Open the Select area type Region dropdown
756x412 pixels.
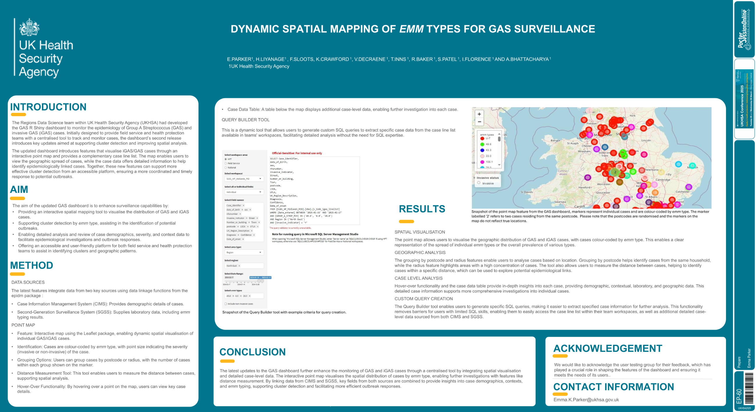(x=244, y=252)
